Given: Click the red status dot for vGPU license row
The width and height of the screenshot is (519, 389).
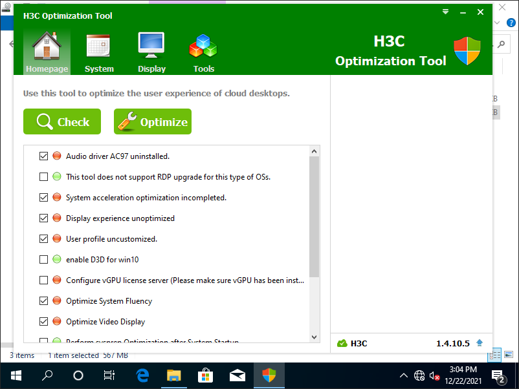Looking at the screenshot, I should click(57, 280).
